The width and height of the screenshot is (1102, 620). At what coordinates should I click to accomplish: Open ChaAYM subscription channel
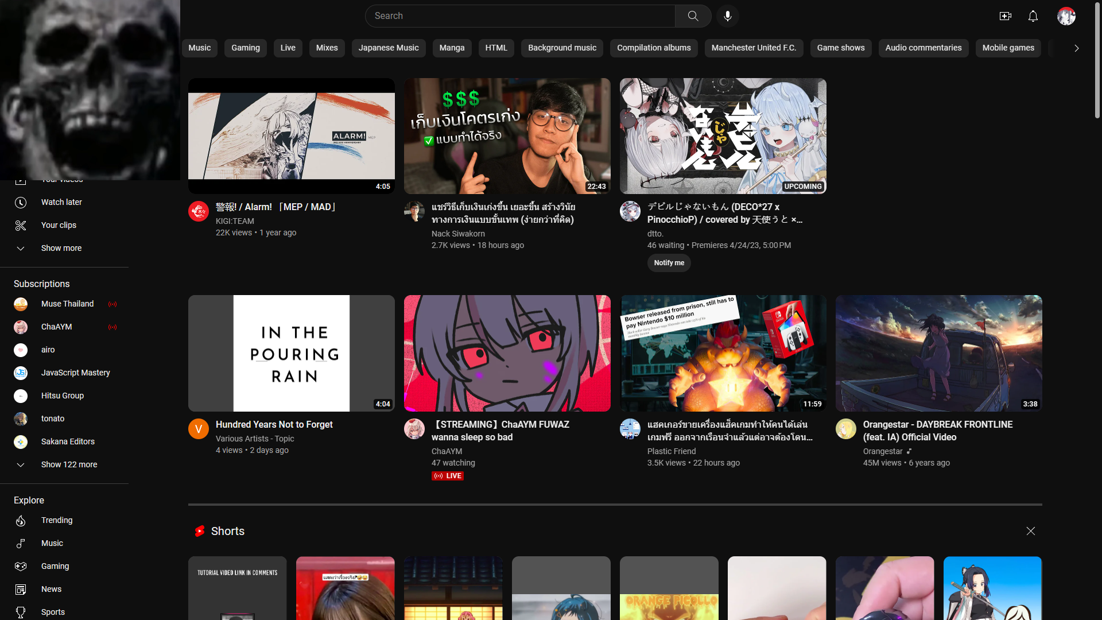(56, 327)
